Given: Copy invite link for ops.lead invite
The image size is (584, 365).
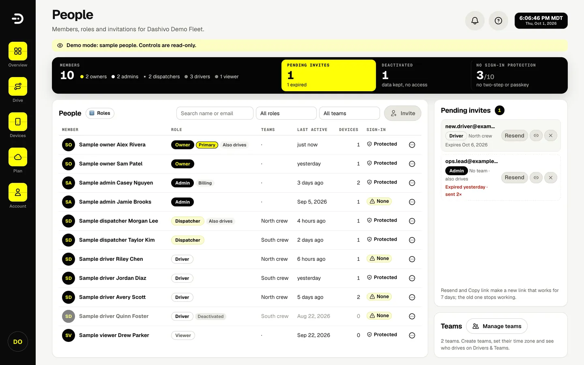Looking at the screenshot, I should 536,178.
